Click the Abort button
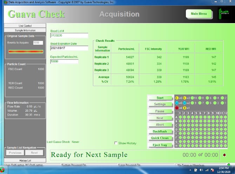 (160, 125)
